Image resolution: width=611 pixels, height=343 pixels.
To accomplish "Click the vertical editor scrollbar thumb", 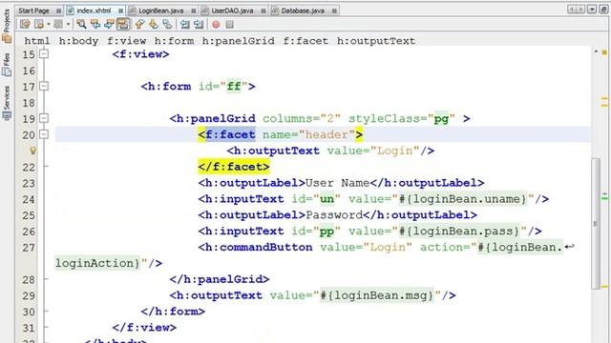I will click(x=596, y=224).
